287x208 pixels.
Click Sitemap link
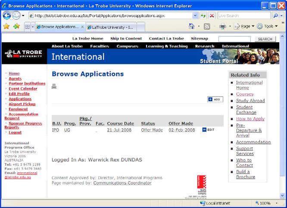click(200, 38)
